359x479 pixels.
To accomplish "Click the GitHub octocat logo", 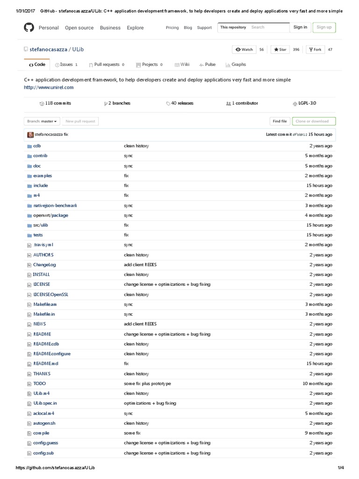I will pyautogui.click(x=29, y=28).
